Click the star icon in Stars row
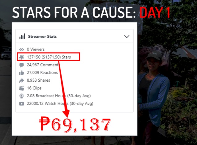The image size is (197, 145). [21, 57]
